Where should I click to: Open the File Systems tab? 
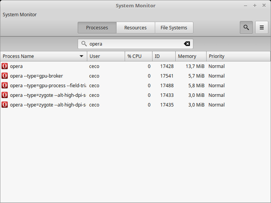coord(174,27)
